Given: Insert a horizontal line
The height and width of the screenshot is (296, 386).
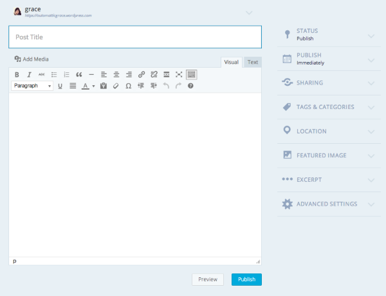Looking at the screenshot, I should [91, 75].
